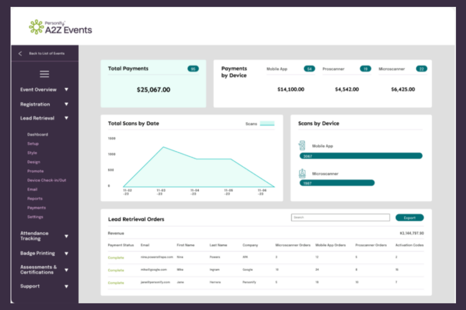Click the Proscanner count badge showing 19

click(x=365, y=69)
